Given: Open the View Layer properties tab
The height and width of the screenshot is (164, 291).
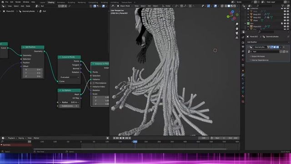Looking at the screenshot, I should [x=243, y=51].
